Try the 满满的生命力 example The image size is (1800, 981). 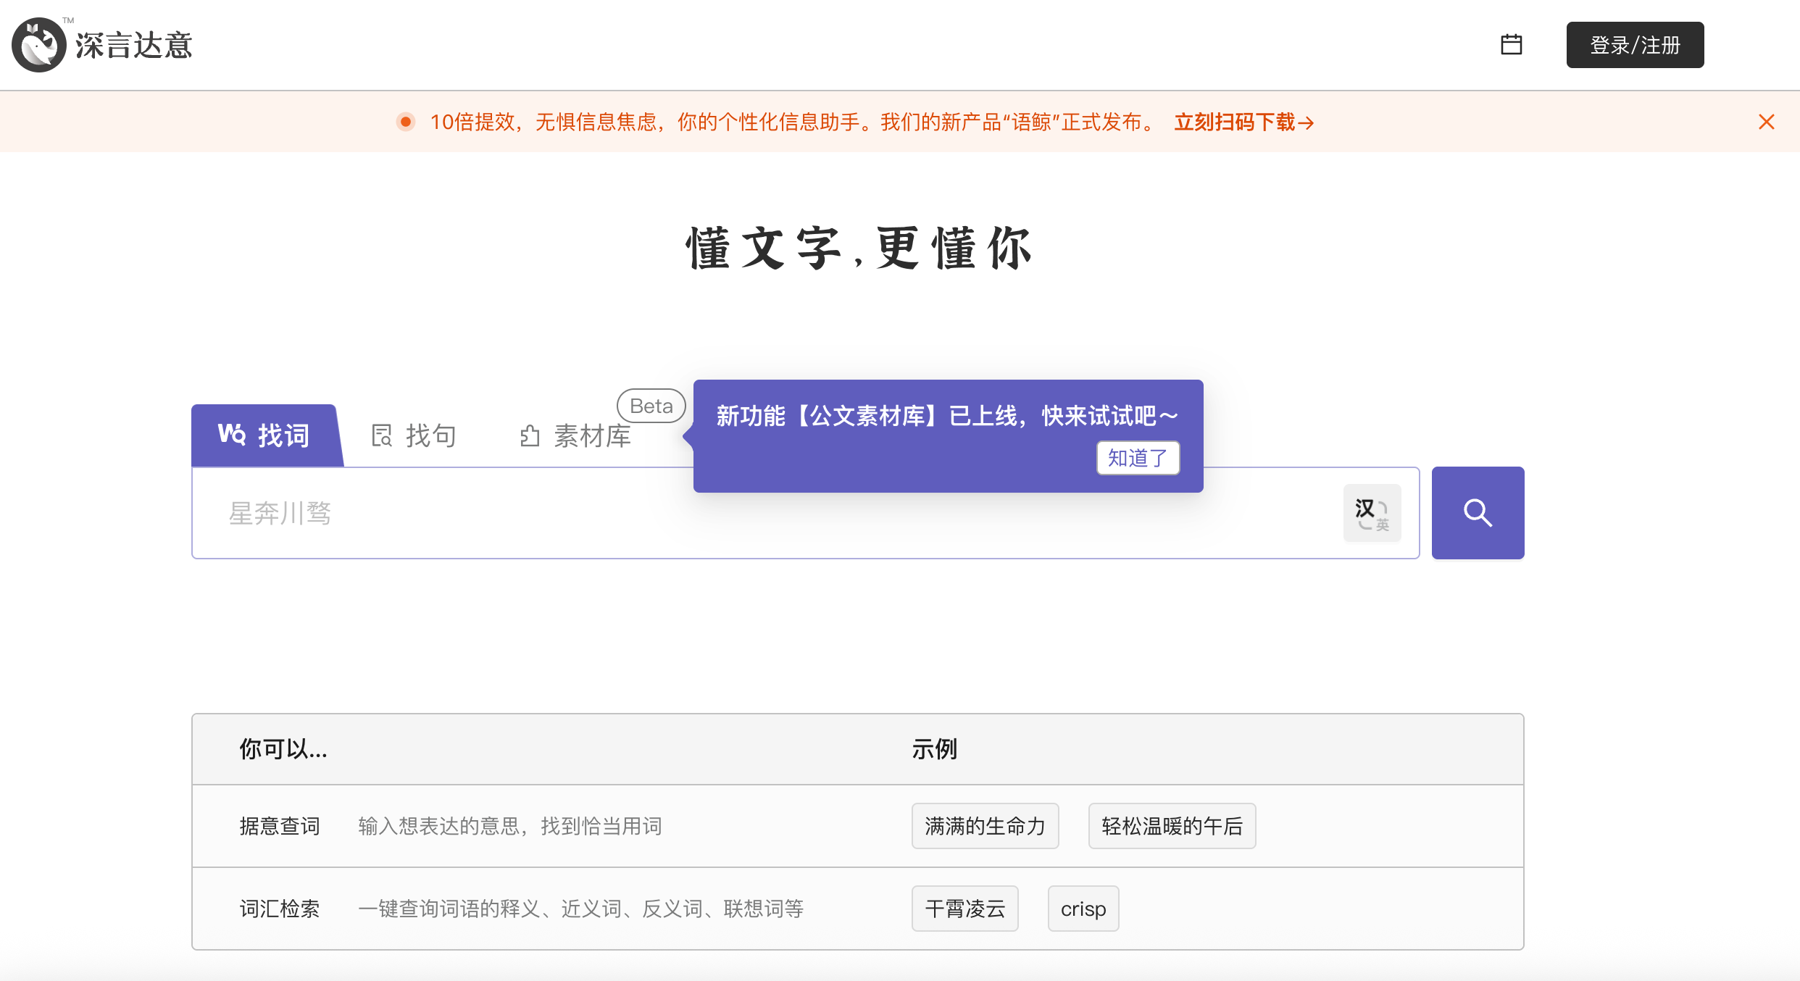(x=985, y=825)
